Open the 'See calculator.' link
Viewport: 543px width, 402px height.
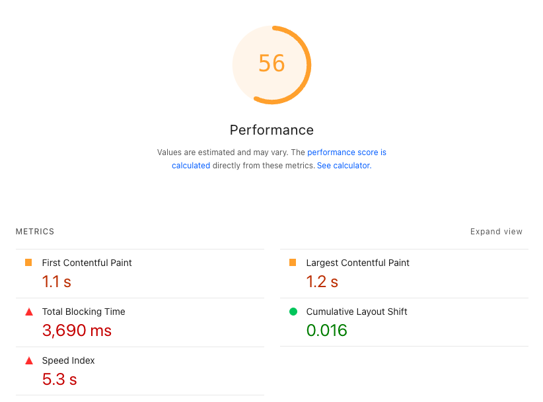(x=344, y=166)
